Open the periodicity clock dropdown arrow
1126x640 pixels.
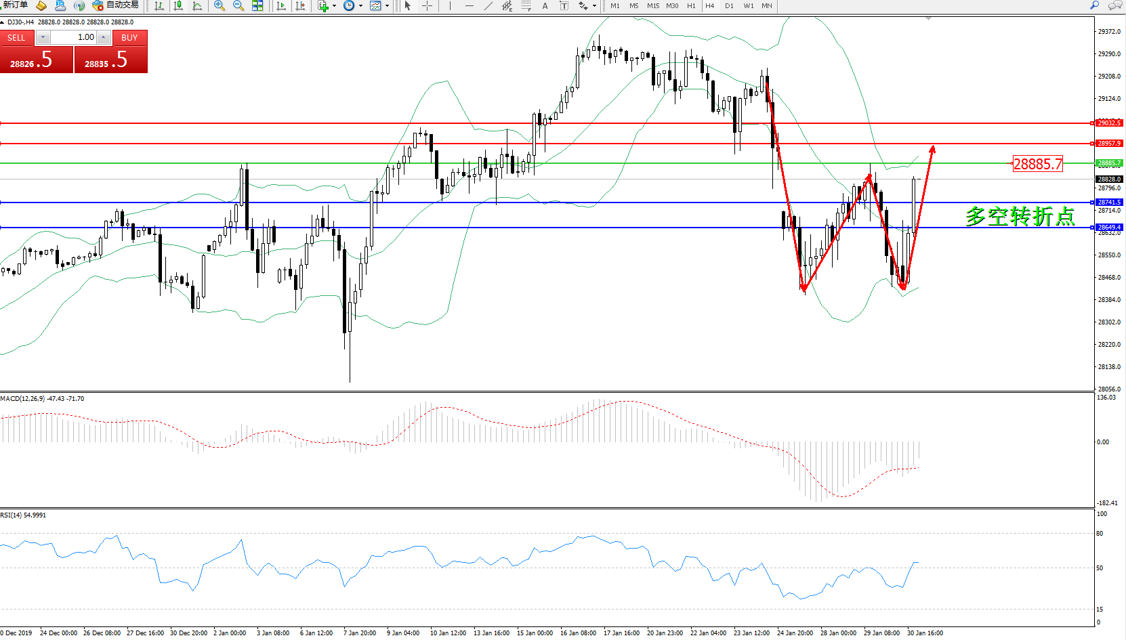click(360, 6)
